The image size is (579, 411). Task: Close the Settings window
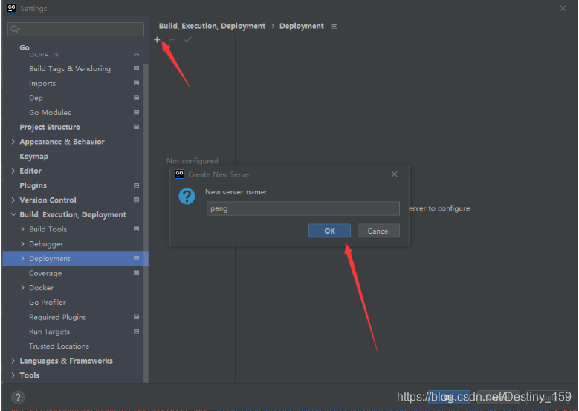pos(563,8)
